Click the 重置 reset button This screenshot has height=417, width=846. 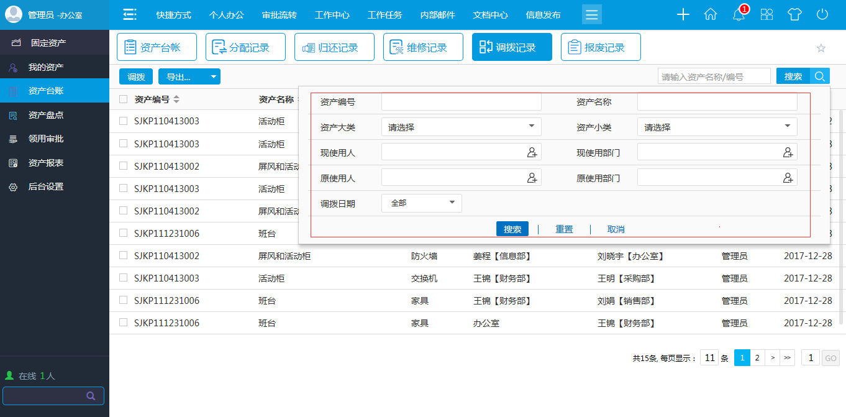[563, 228]
